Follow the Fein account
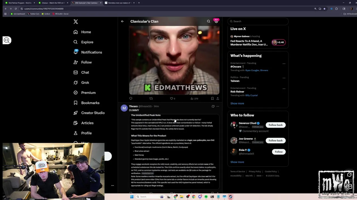The image size is (357, 200). (279, 152)
